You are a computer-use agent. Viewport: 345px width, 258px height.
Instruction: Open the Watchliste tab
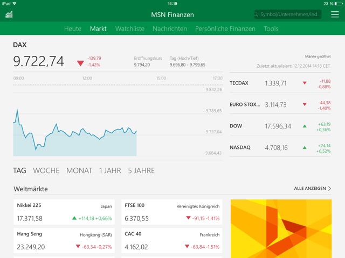point(129,28)
